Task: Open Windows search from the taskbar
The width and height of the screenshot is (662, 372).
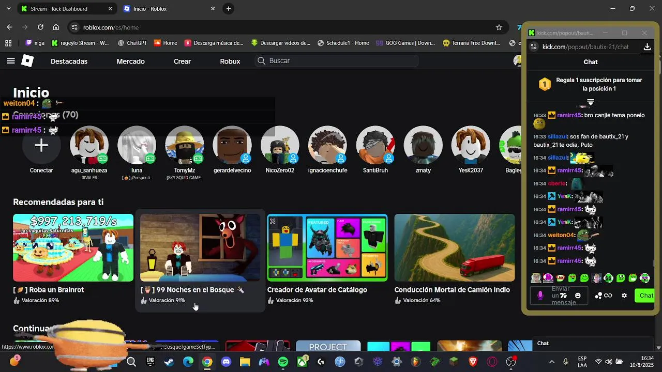Action: click(x=131, y=362)
